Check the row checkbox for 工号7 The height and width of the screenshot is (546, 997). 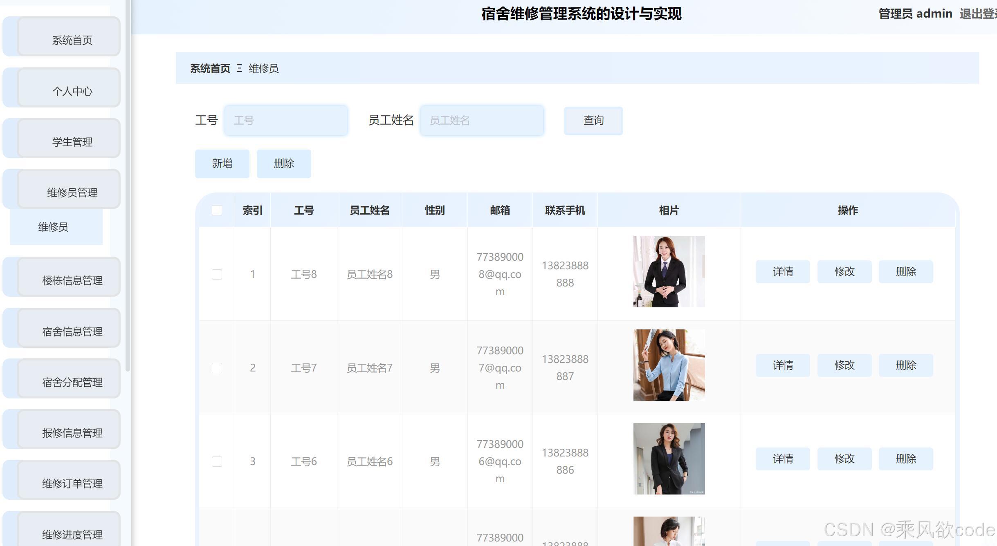pos(217,368)
